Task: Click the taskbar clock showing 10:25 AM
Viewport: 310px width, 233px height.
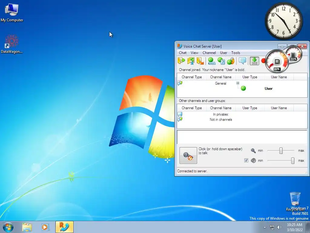Action: click(295, 227)
